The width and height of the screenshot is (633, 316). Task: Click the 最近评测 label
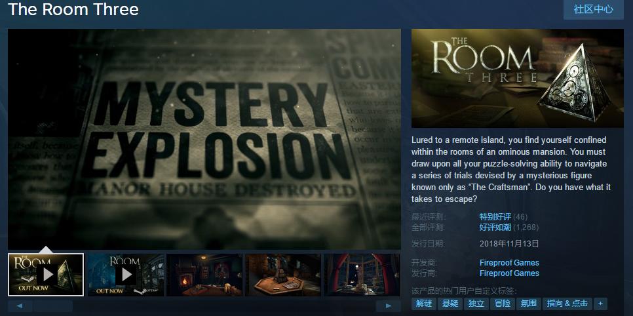pyautogui.click(x=429, y=217)
